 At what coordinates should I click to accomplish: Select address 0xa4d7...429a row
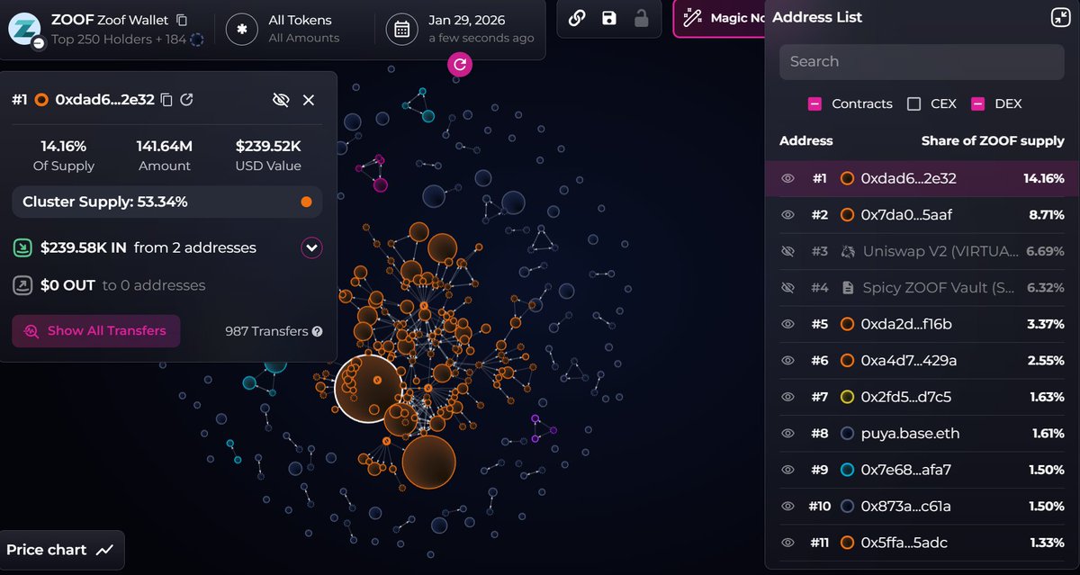[x=922, y=361]
